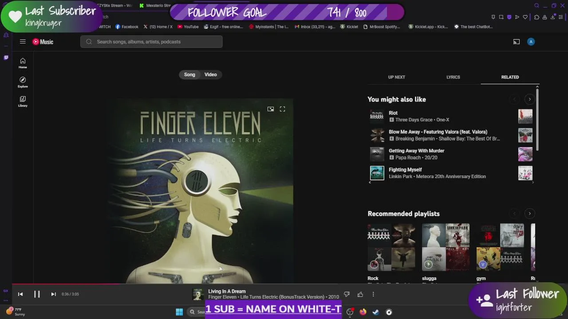Open the browser downloads icon
The width and height of the screenshot is (568, 319).
coord(553,17)
